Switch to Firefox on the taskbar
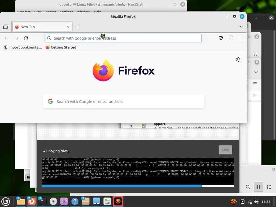This screenshot has height=207, width=276. coord(32,202)
